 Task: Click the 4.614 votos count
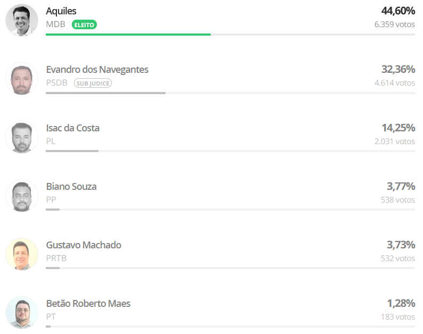tap(395, 83)
